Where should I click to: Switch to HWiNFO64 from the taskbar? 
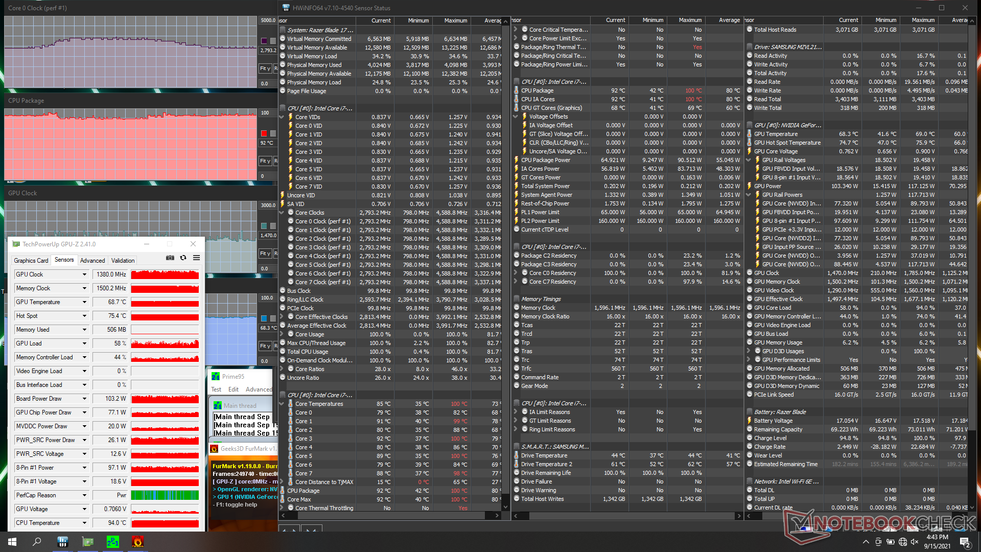[x=62, y=542]
